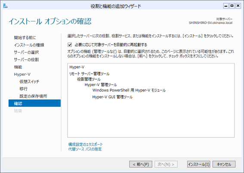Viewport: 244px width, 173px height.
Task: Minimize the wizard window
Action: (226, 6)
